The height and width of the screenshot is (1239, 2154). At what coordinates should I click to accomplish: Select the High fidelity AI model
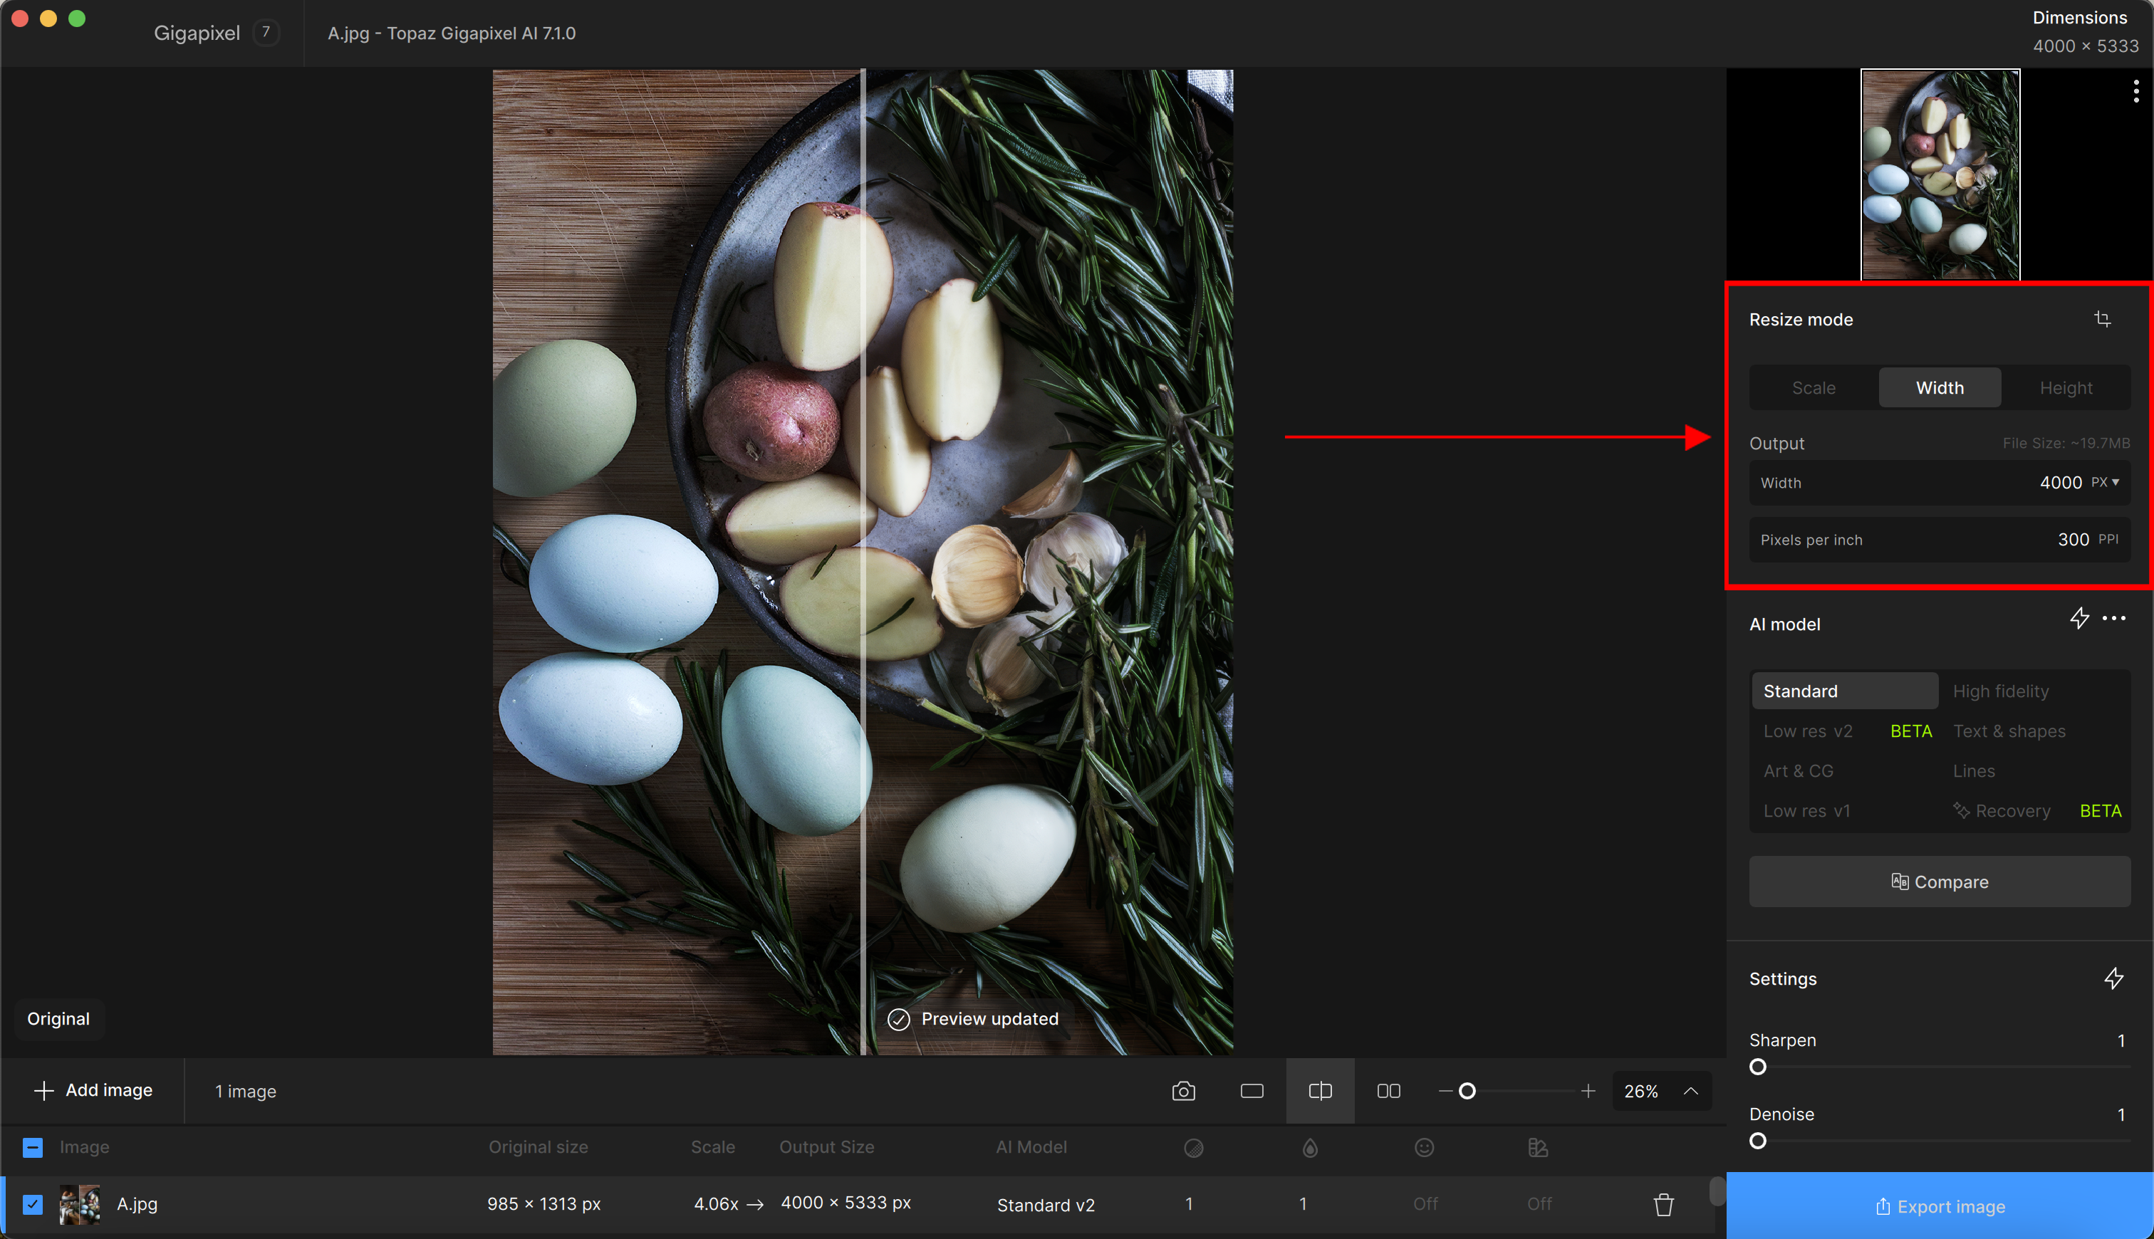2000,691
